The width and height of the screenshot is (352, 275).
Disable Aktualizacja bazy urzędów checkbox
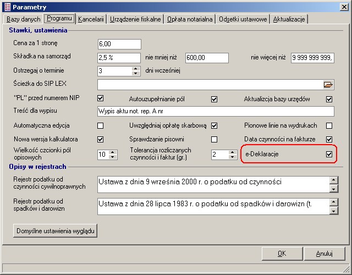tap(329, 99)
